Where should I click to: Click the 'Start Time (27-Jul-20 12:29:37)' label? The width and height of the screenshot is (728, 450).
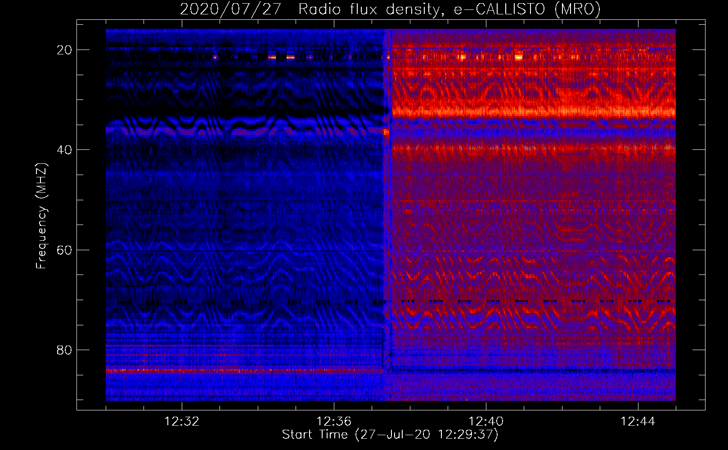tap(390, 435)
